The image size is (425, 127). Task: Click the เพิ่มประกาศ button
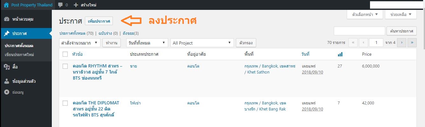[x=99, y=21]
